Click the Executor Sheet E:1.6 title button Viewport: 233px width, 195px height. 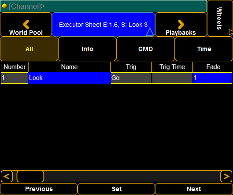click(104, 25)
